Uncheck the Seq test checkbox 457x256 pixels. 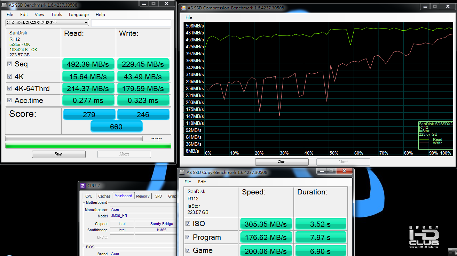click(10, 64)
